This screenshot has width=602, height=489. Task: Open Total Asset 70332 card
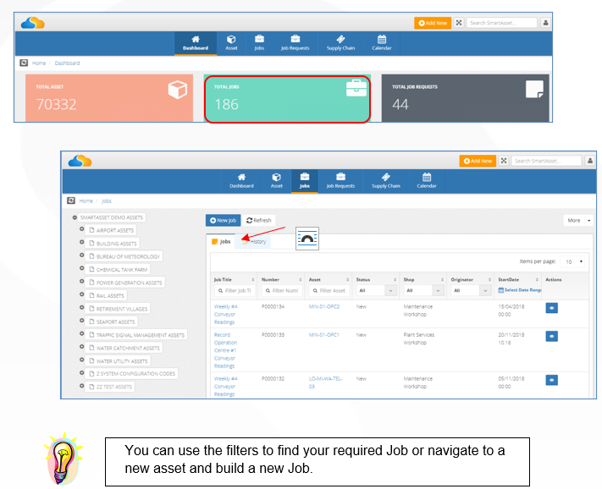tap(109, 98)
